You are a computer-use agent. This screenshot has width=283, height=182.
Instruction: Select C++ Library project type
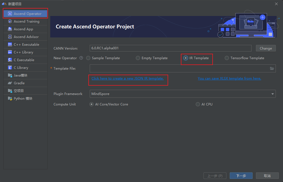point(25,52)
